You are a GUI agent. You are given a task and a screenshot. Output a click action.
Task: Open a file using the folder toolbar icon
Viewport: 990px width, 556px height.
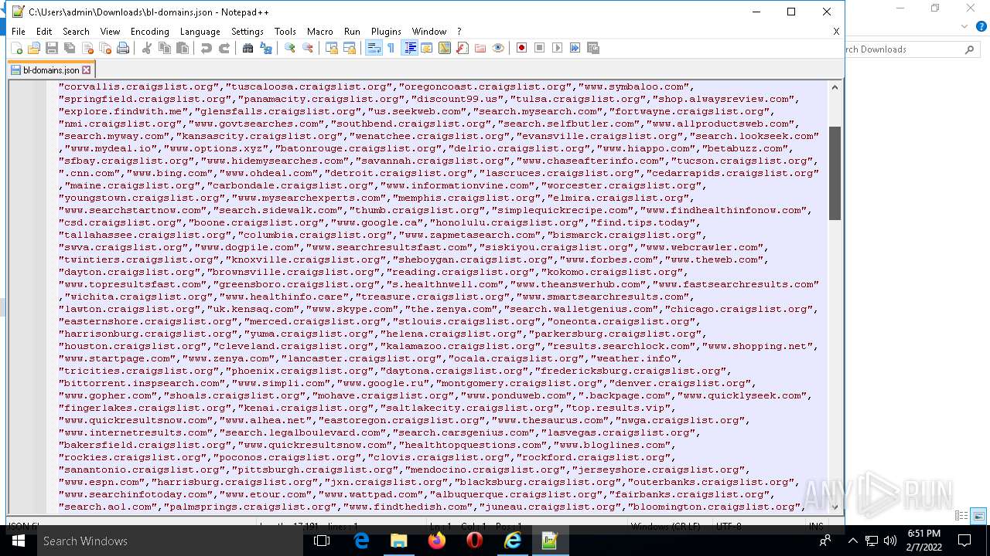click(x=34, y=48)
